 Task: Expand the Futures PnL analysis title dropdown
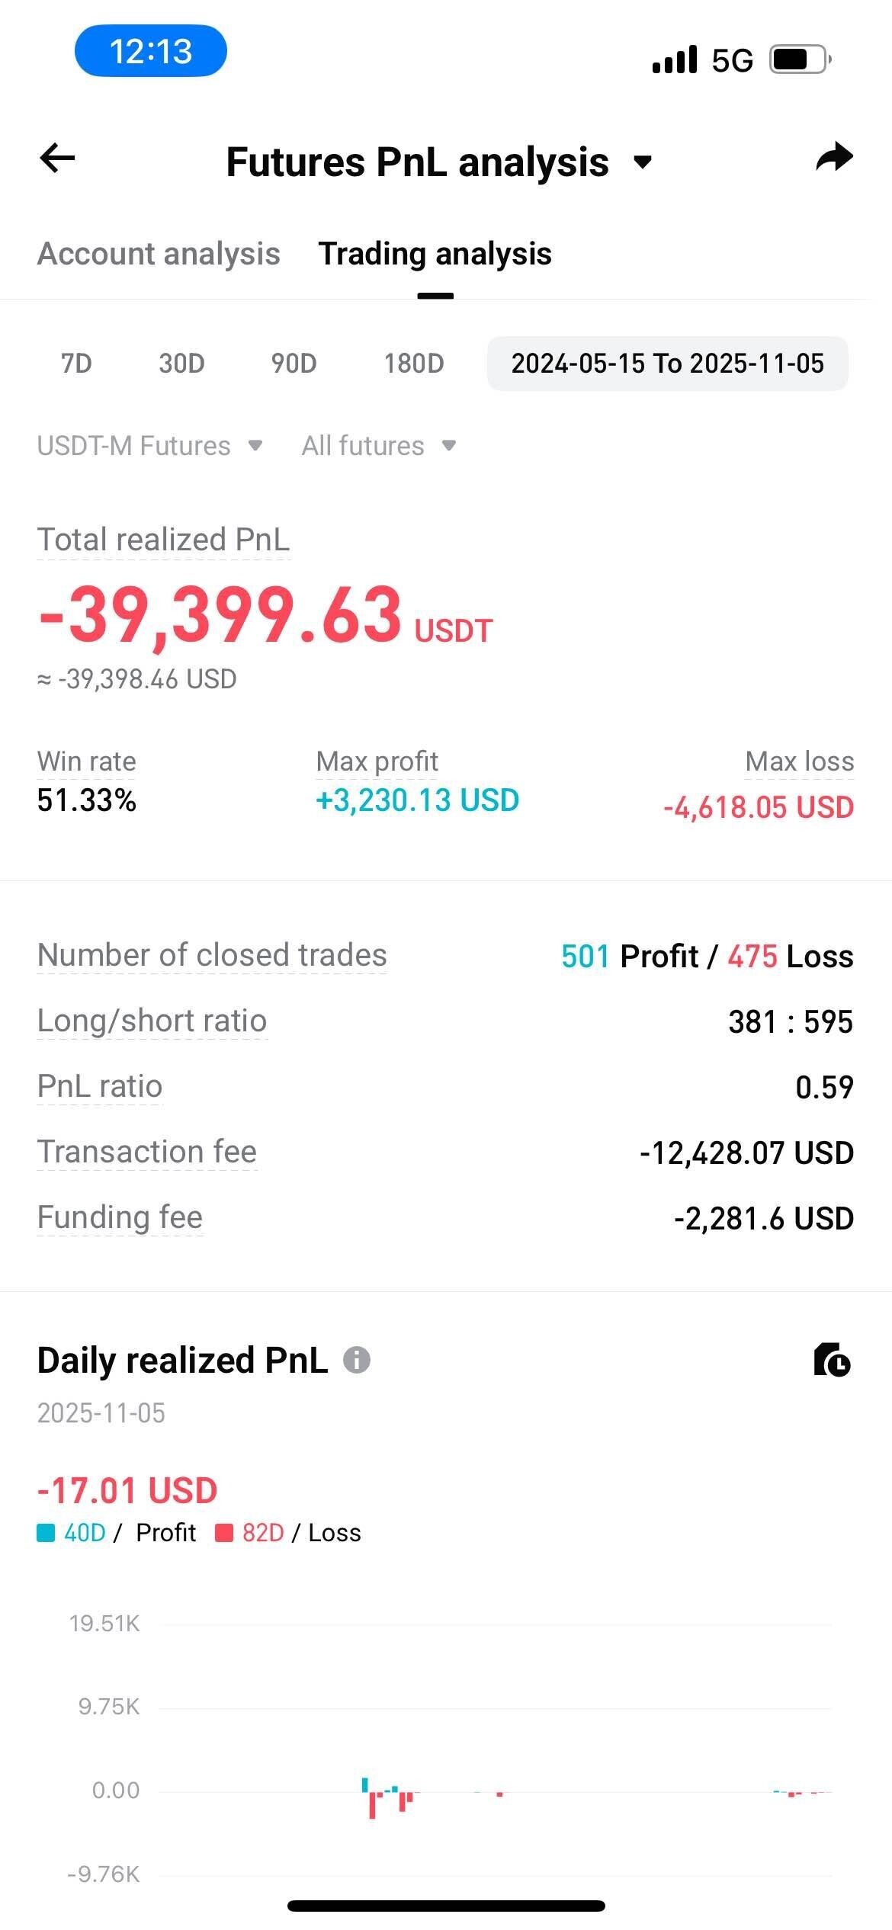[643, 162]
